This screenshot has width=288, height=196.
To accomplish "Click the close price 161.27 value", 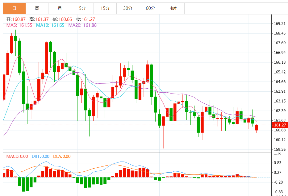I will [x=88, y=19].
